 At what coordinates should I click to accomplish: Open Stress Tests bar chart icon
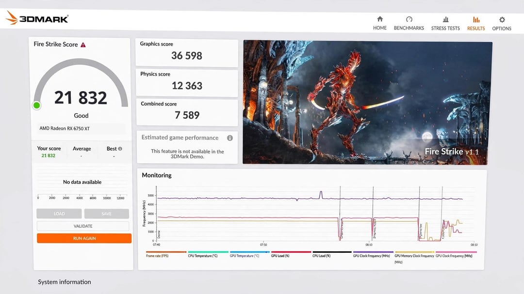pos(445,19)
